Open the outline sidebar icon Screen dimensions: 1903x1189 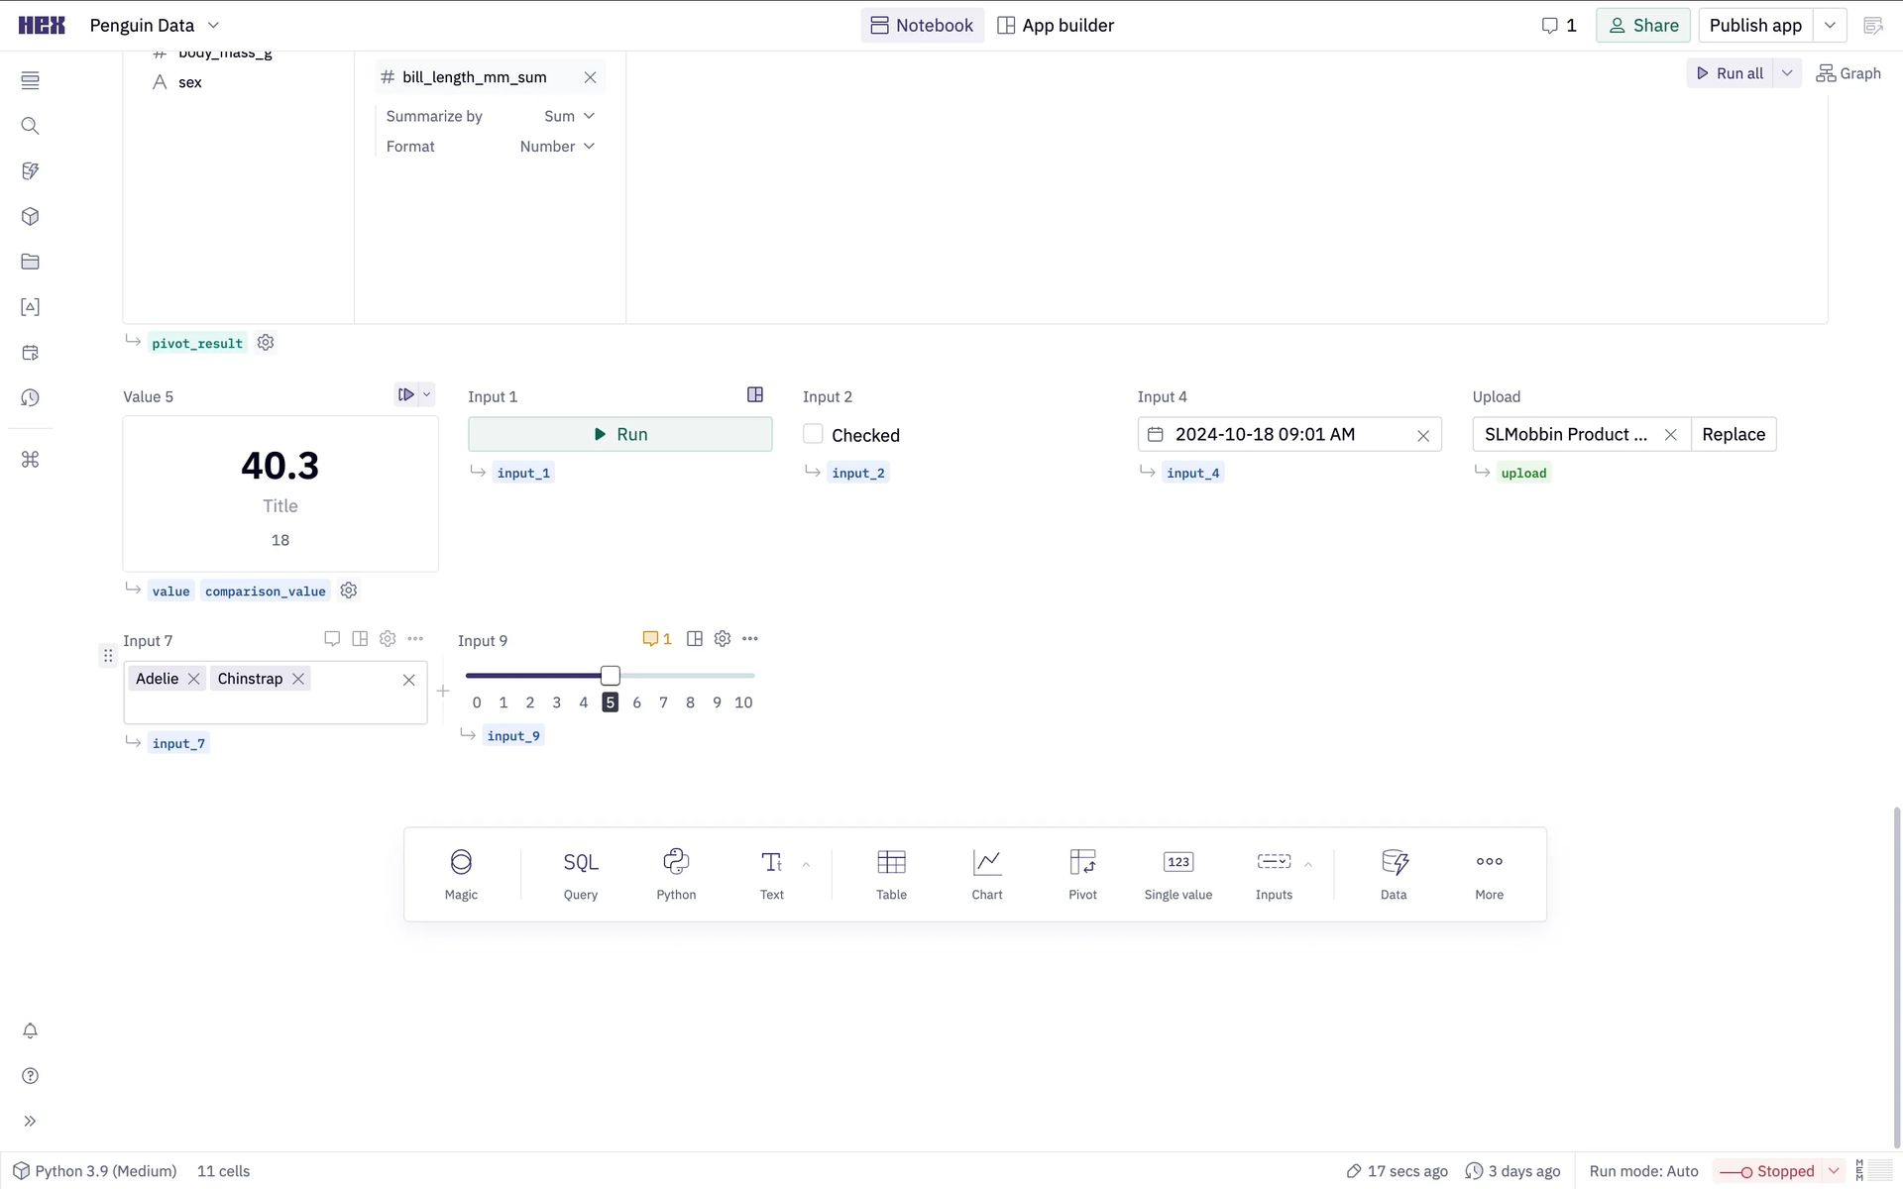[30, 80]
